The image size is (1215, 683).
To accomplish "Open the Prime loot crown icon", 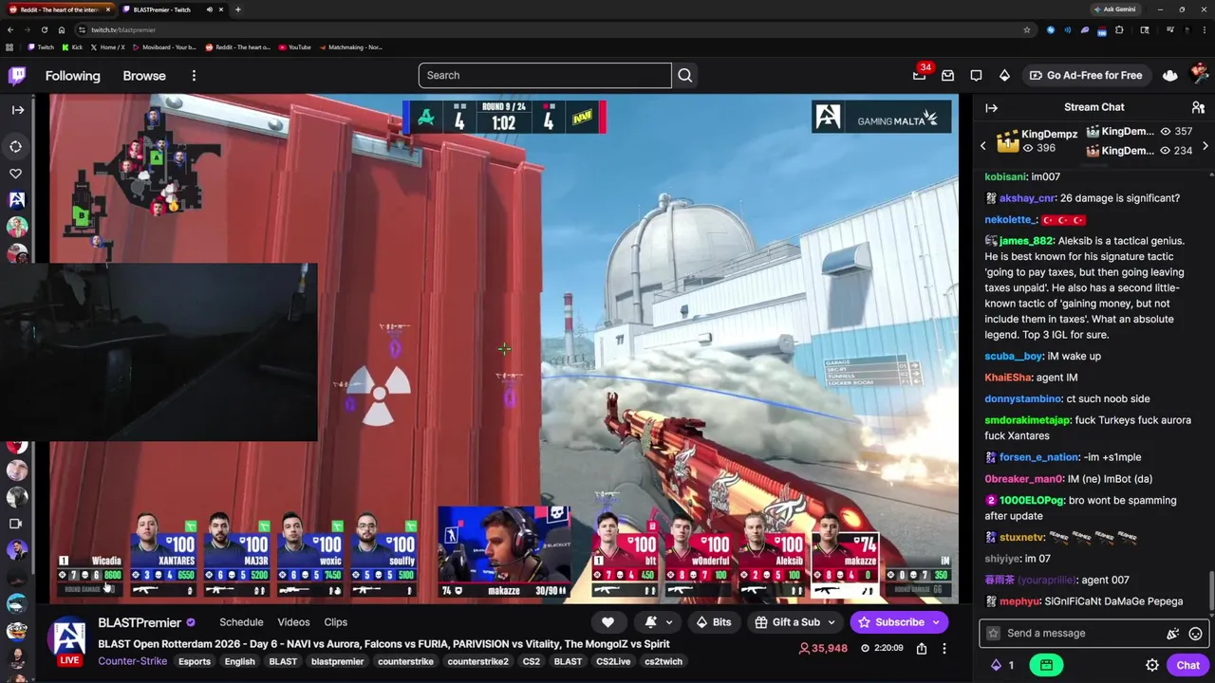I will point(1169,75).
